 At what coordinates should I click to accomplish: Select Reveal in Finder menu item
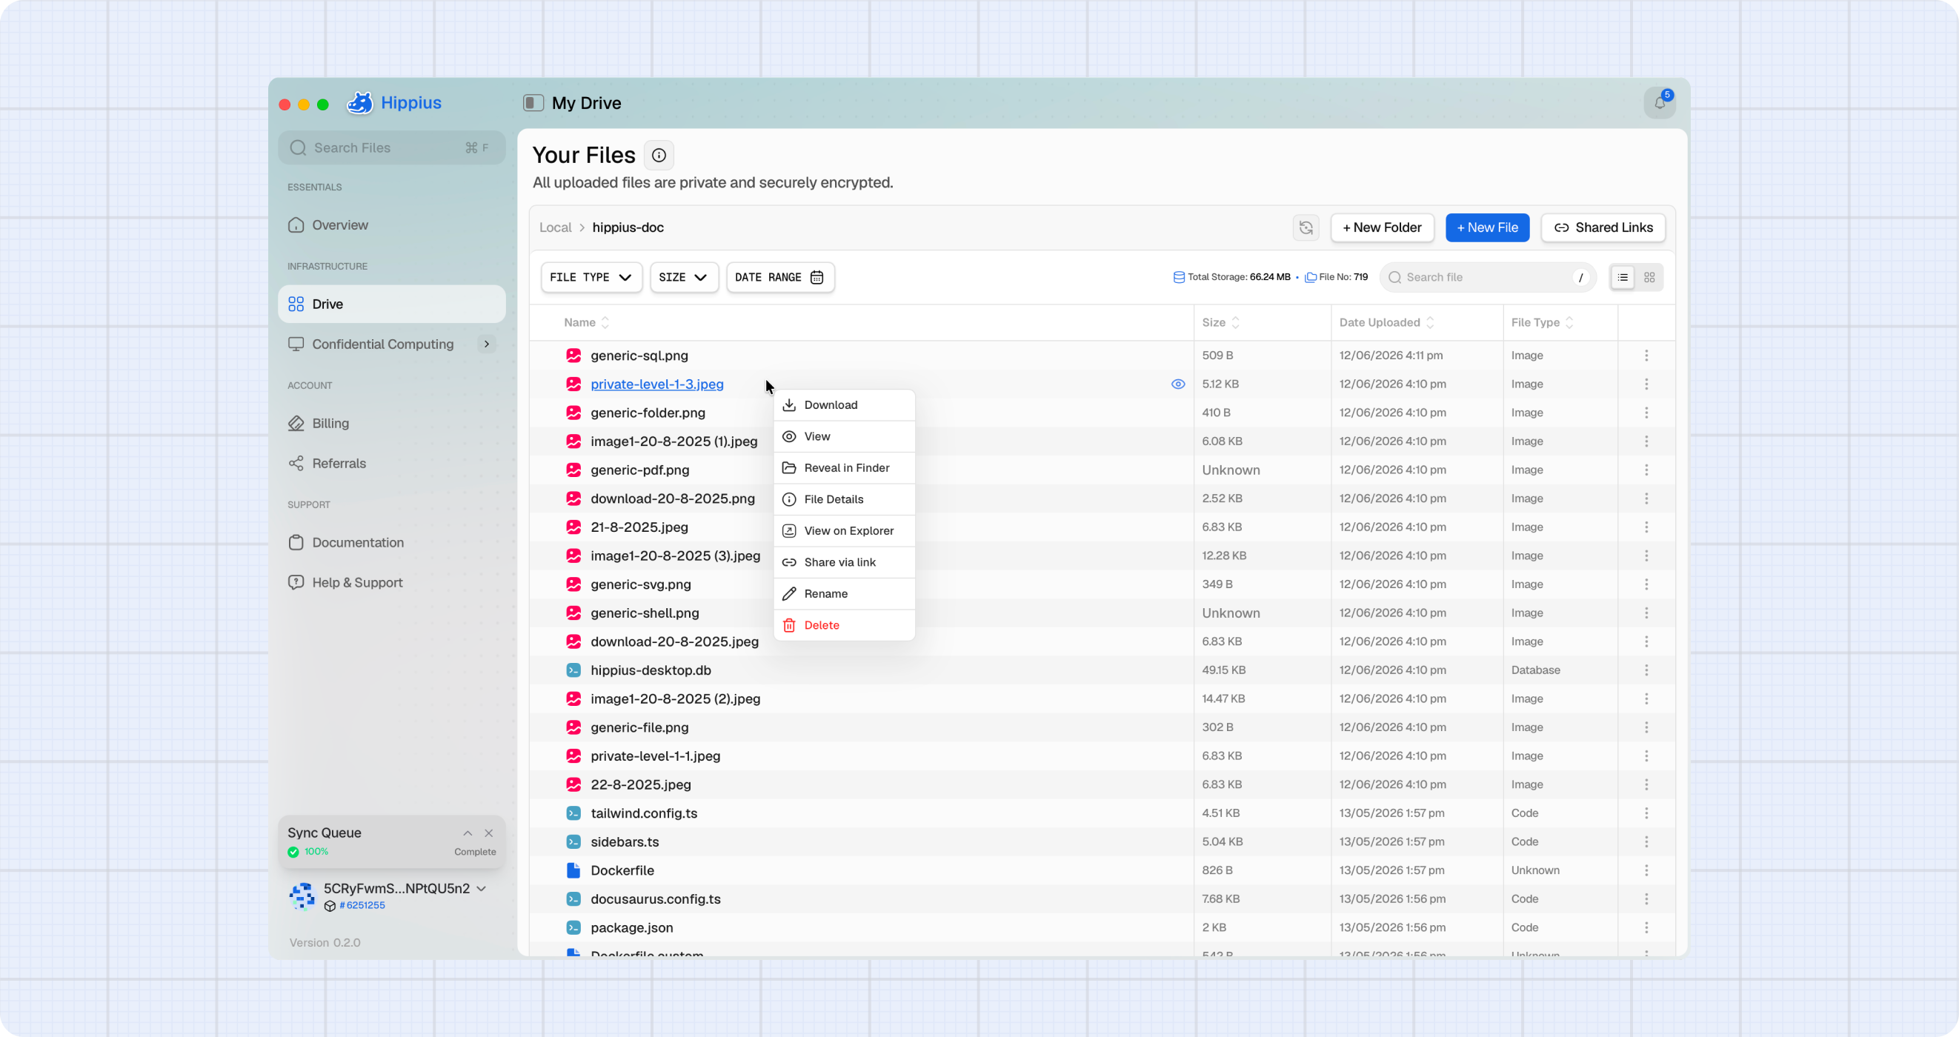click(844, 467)
